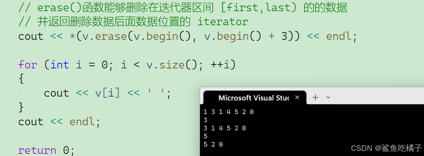424x156 pixels.
Task: Click the ' ' character literal
Action: point(155,93)
